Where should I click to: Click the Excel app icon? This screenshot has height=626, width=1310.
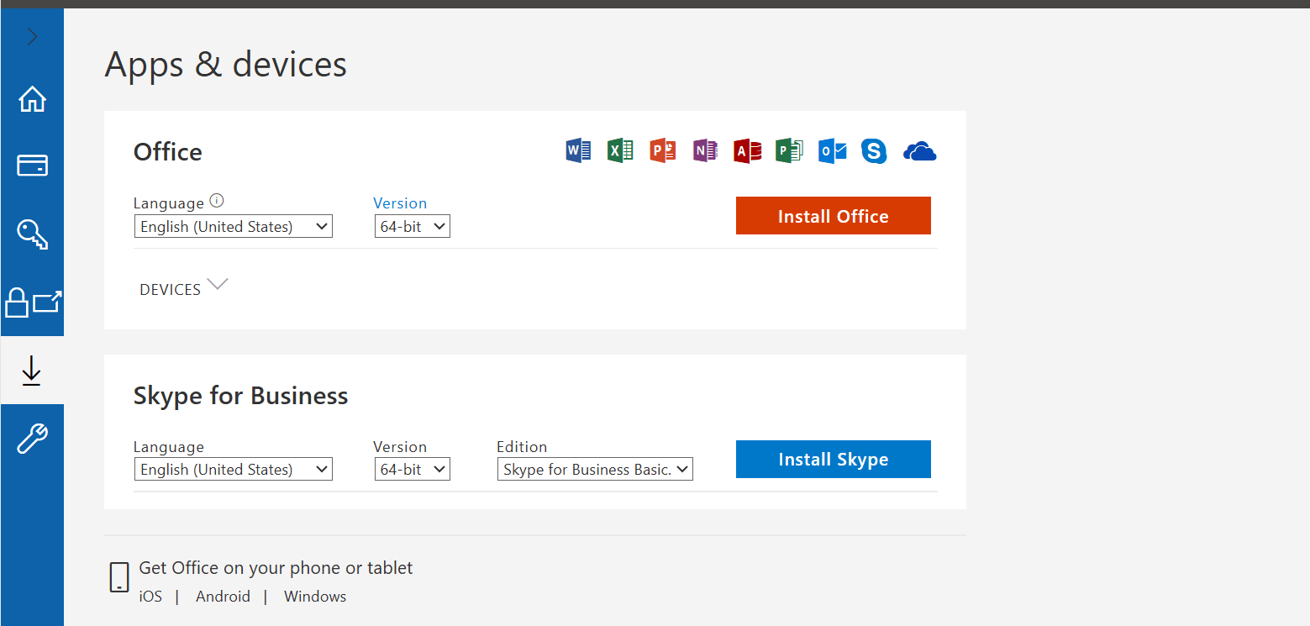[x=620, y=150]
